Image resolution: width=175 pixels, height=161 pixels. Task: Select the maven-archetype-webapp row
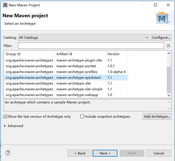[66, 95]
